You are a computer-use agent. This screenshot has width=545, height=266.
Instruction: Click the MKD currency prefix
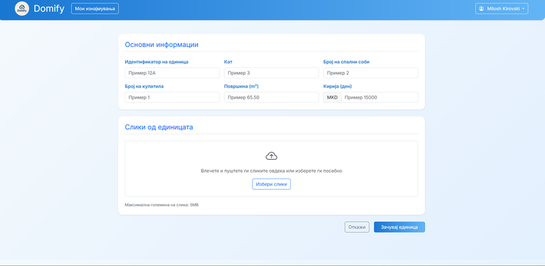pyautogui.click(x=332, y=97)
